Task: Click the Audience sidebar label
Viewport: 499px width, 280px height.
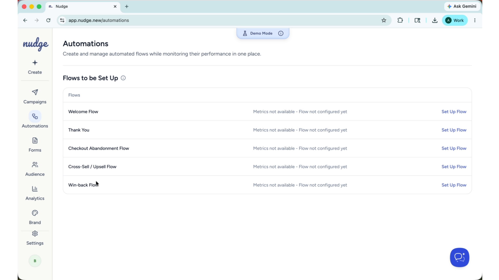Action: pos(35,174)
